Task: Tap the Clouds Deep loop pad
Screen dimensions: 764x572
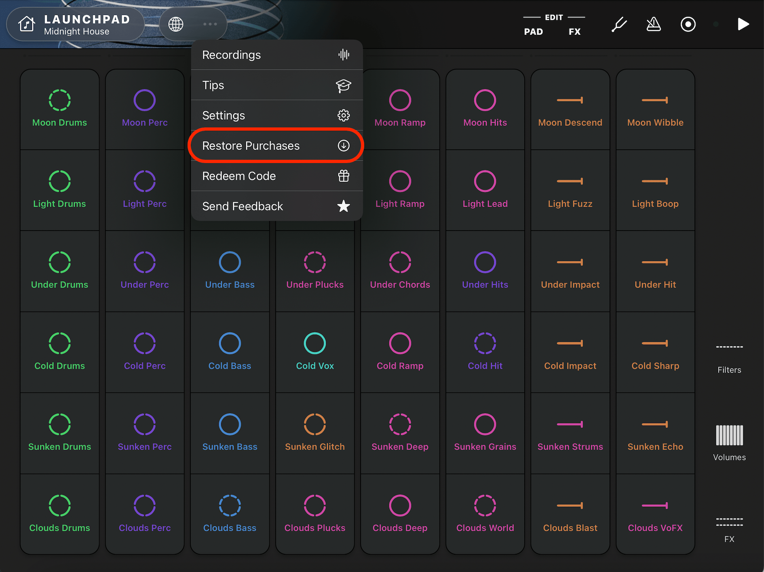Action: [x=400, y=514]
